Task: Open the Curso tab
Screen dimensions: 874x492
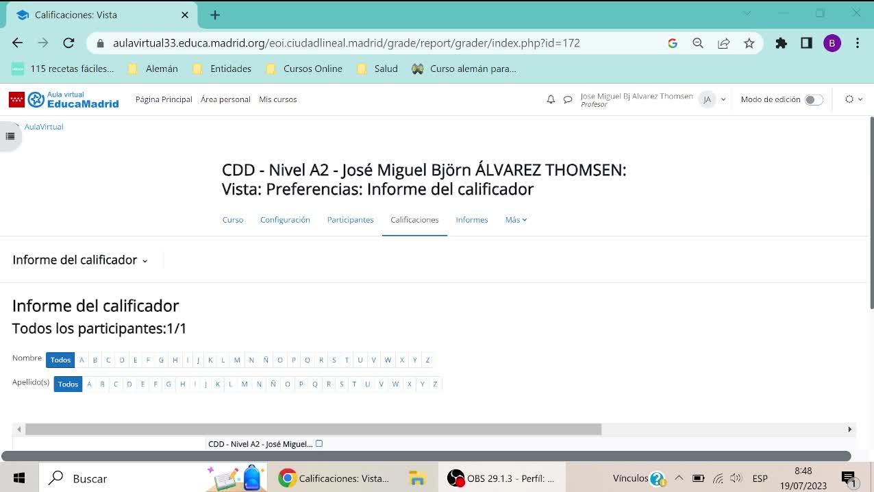Action: [x=233, y=220]
